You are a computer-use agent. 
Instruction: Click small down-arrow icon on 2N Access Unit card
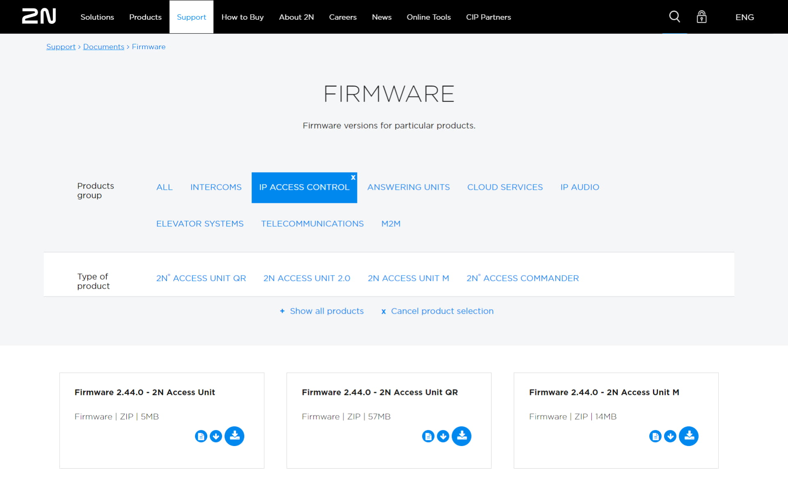[x=216, y=436]
